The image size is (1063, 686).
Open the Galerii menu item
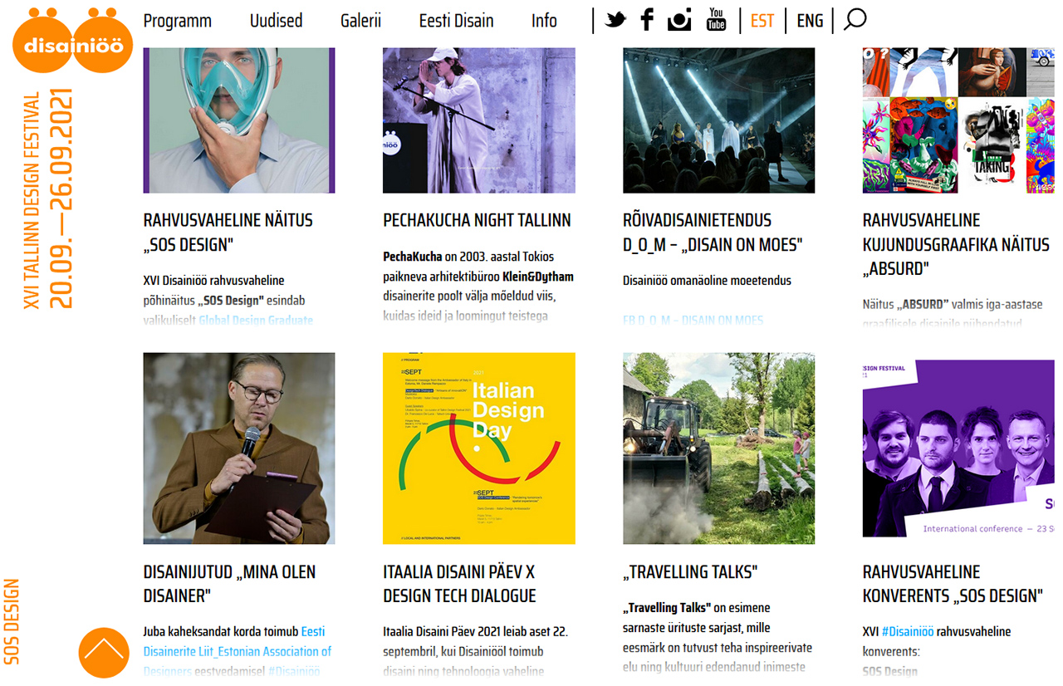[360, 21]
